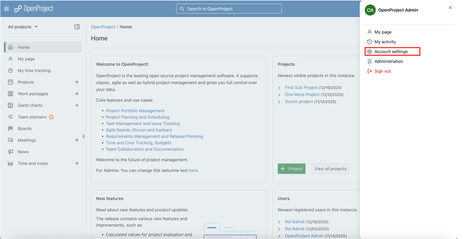The height and width of the screenshot is (239, 466).
Task: Open Boards from the sidebar
Action: pyautogui.click(x=25, y=129)
